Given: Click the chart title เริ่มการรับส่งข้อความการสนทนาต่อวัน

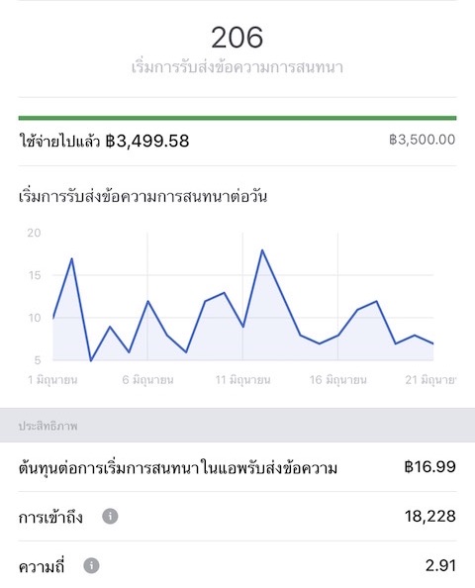Looking at the screenshot, I should [x=142, y=197].
